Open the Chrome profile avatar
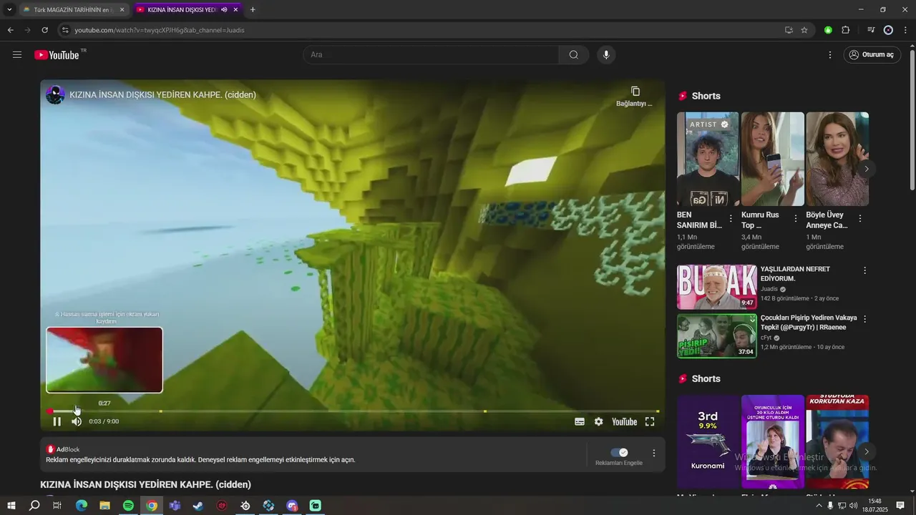 point(889,30)
